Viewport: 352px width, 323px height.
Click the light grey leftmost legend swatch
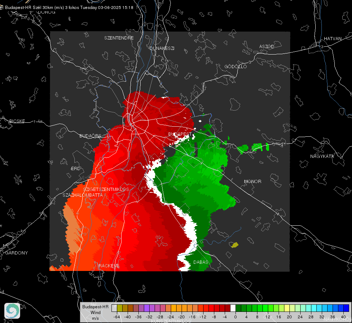tap(114, 308)
